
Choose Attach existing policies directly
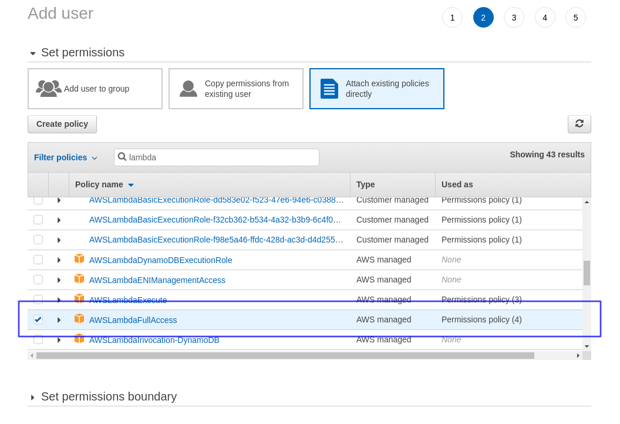pos(377,89)
